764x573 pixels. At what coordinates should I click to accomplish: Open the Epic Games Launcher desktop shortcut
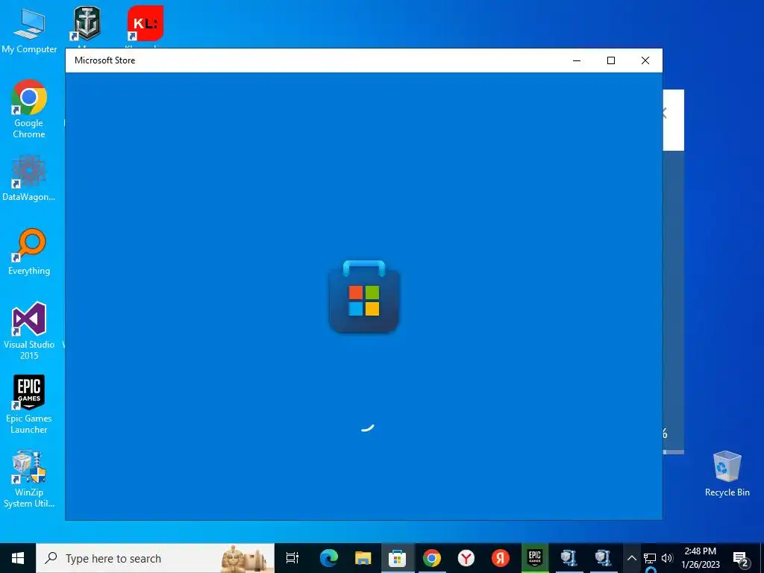tap(29, 404)
